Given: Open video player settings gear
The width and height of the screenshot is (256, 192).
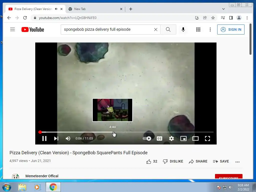Looking at the screenshot, I should pos(171,138).
